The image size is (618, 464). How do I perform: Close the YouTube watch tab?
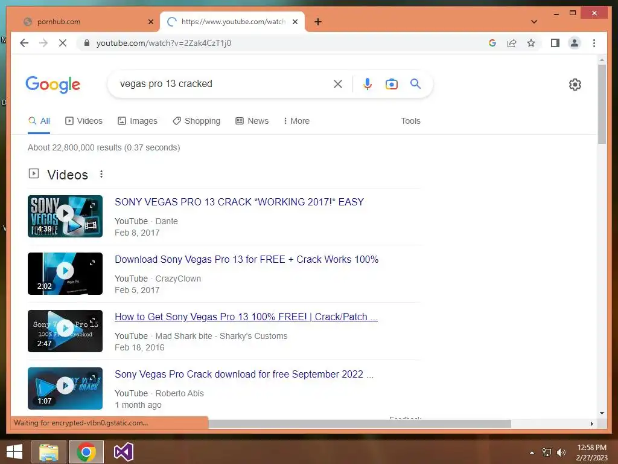click(x=295, y=22)
